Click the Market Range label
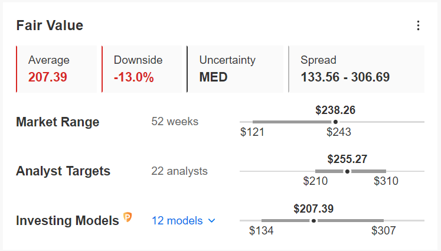Viewport: 441px width, 251px height. tap(58, 122)
